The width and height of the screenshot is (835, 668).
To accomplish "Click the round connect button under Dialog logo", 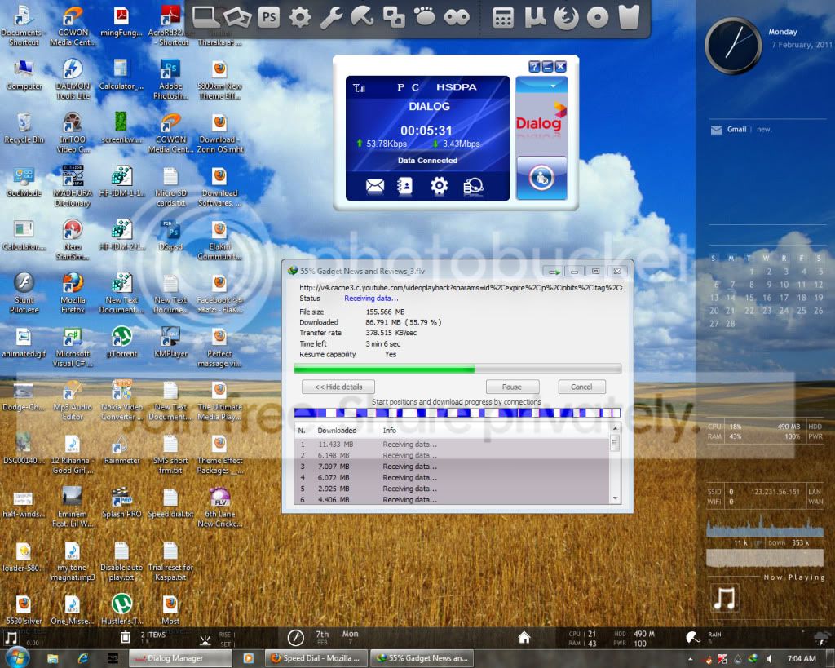I will 541,178.
